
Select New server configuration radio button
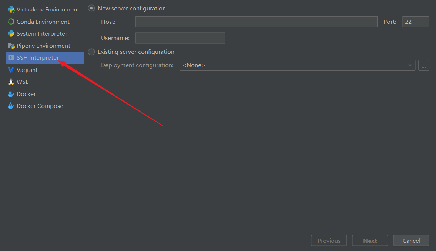pyautogui.click(x=91, y=8)
